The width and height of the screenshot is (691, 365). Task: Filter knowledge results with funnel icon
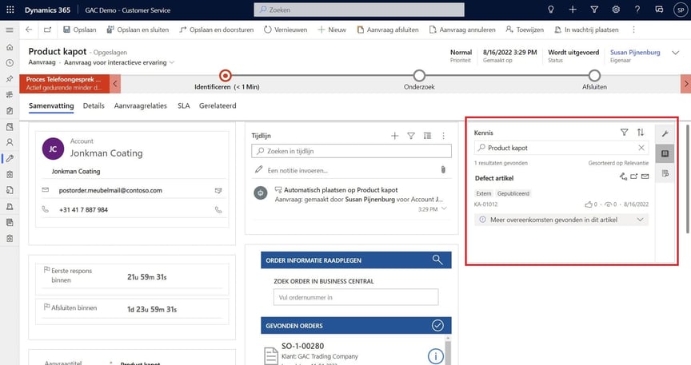624,132
